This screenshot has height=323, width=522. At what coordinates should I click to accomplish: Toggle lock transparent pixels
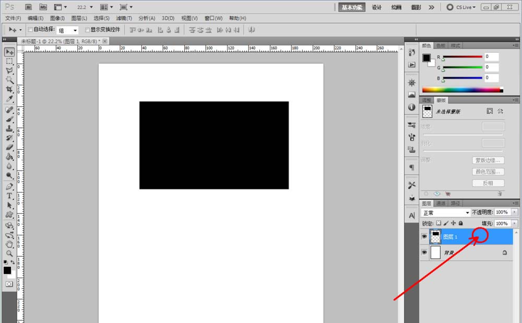pyautogui.click(x=439, y=223)
